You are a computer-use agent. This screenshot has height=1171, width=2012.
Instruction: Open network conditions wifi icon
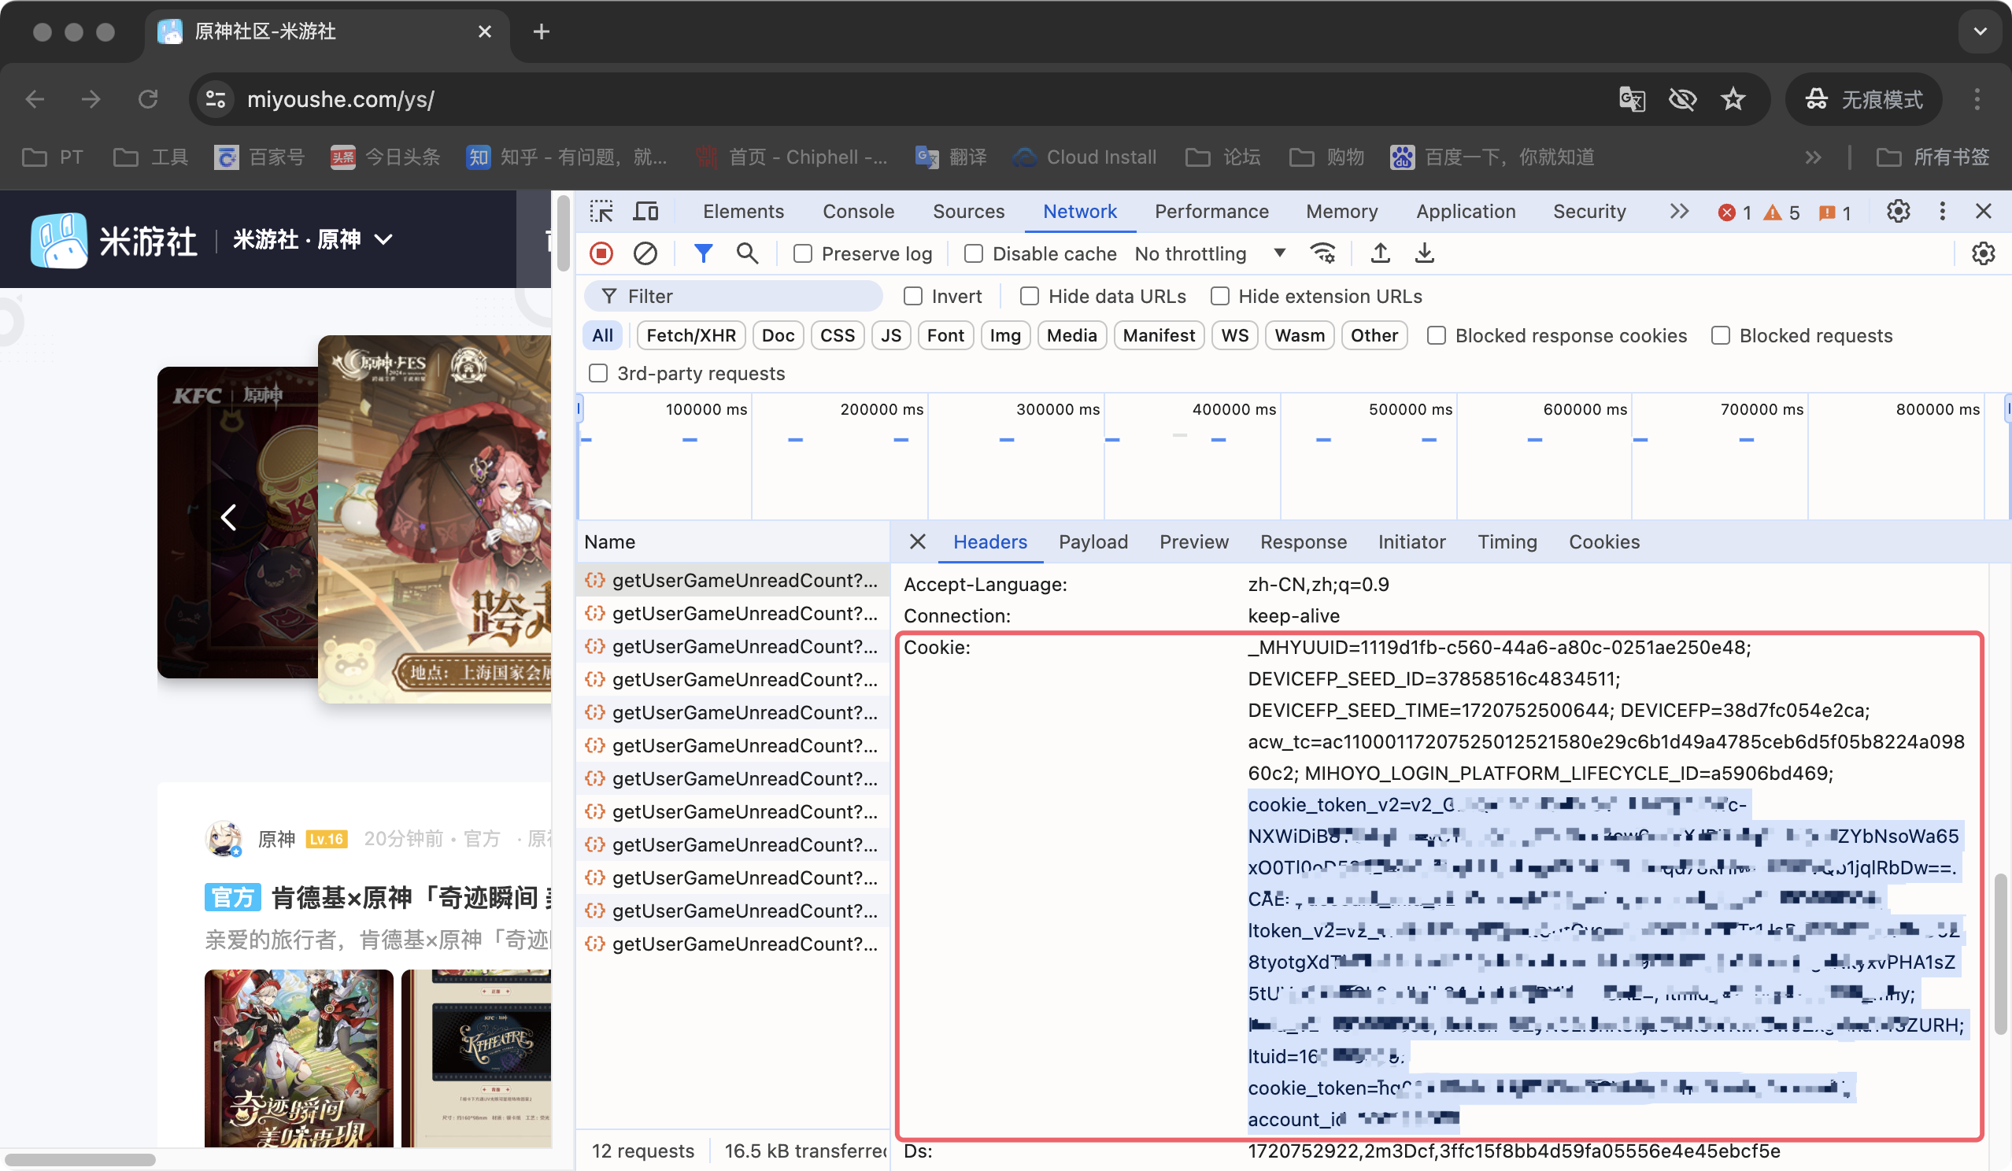1323,254
